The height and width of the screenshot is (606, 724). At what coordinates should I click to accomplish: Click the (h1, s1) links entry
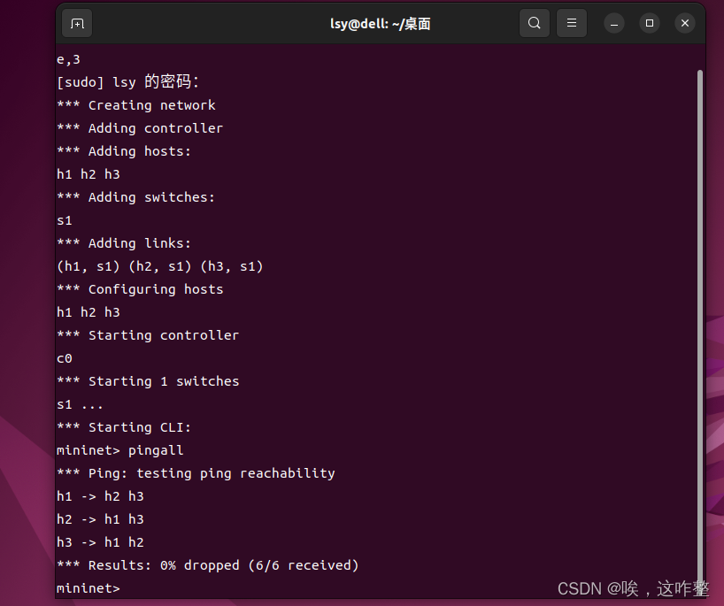tap(84, 265)
